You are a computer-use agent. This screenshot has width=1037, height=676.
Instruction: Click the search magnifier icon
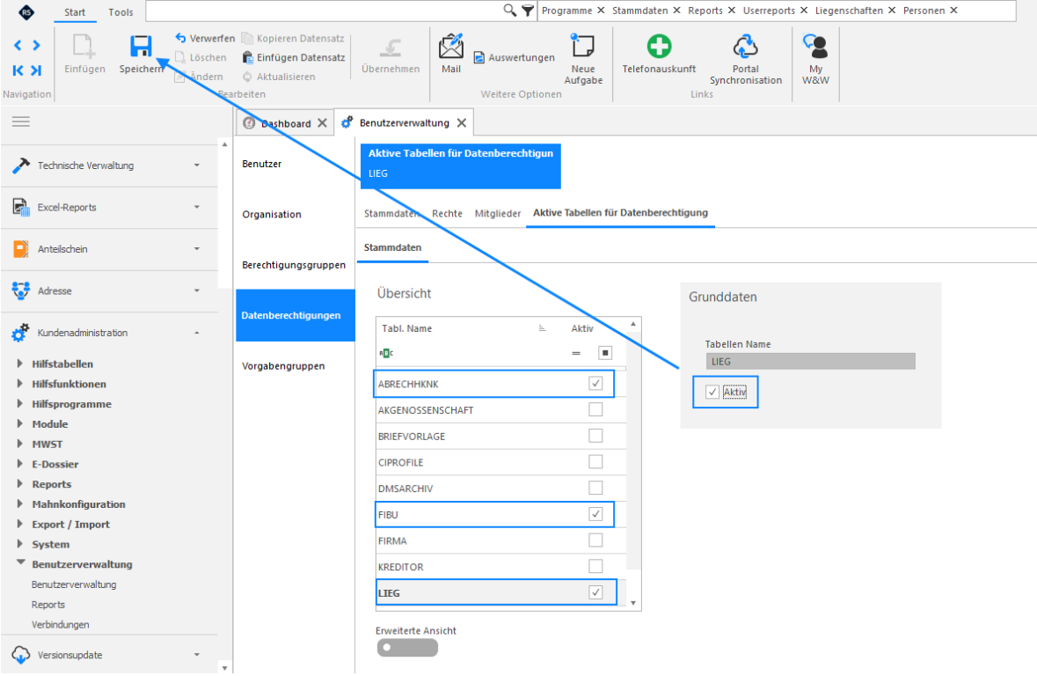(x=509, y=10)
